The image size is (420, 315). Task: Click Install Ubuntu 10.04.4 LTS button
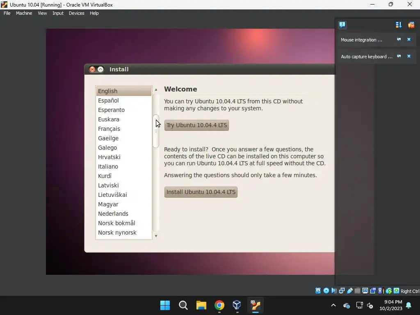pos(201,192)
